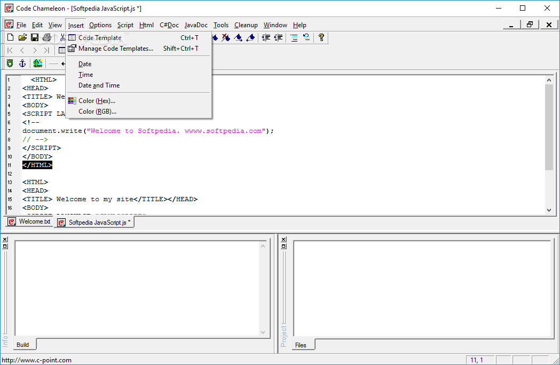
Task: Choose Color (RGB)... from the Insert menu
Action: [x=139, y=112]
